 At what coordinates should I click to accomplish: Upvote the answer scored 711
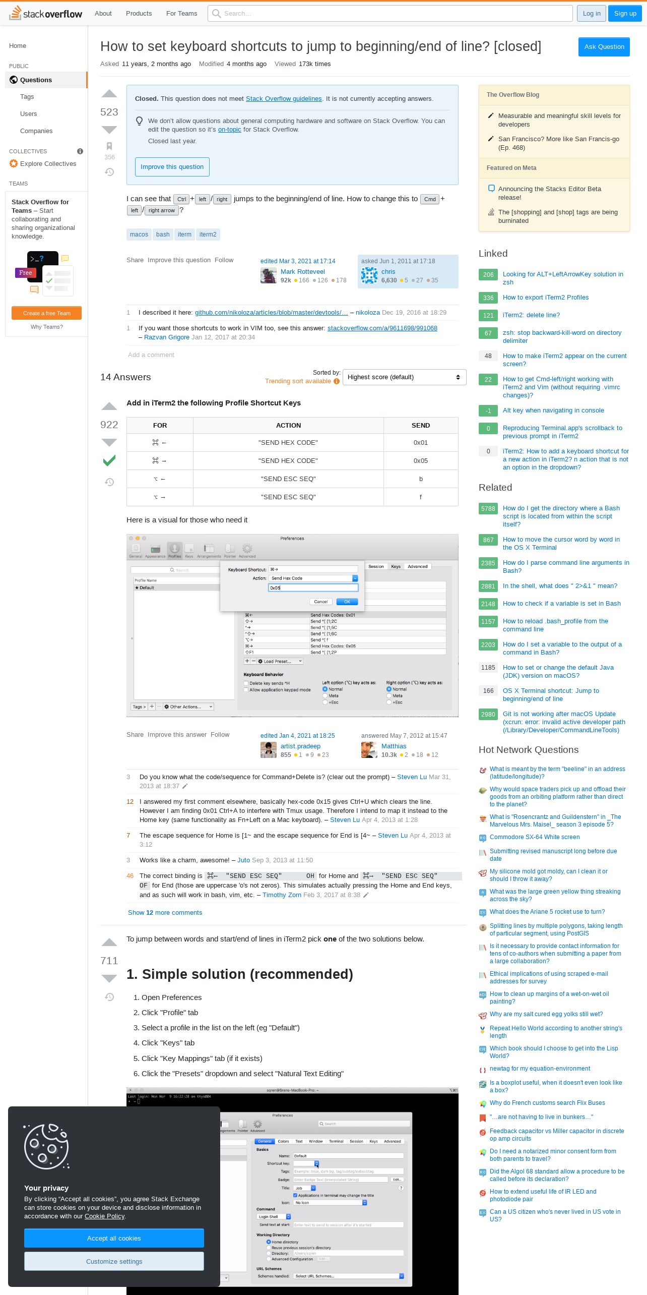(x=109, y=943)
